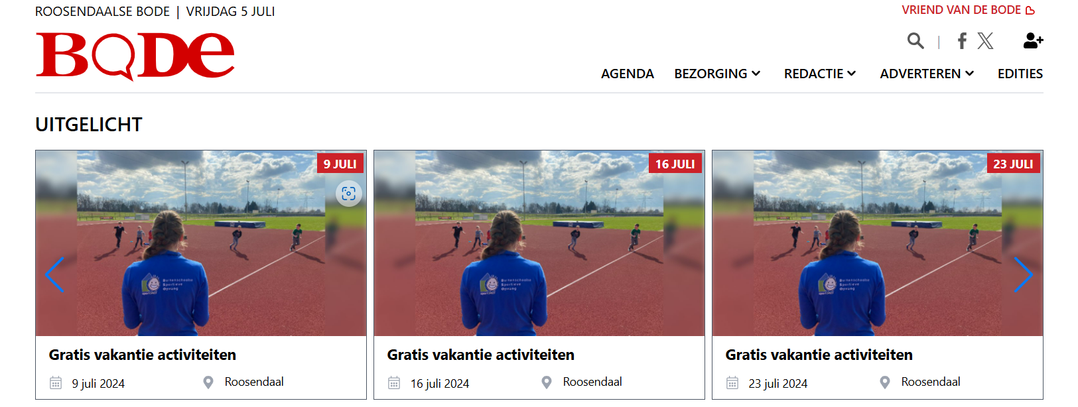Image resolution: width=1078 pixels, height=407 pixels.
Task: Click the visual search icon on first image
Action: tap(349, 194)
